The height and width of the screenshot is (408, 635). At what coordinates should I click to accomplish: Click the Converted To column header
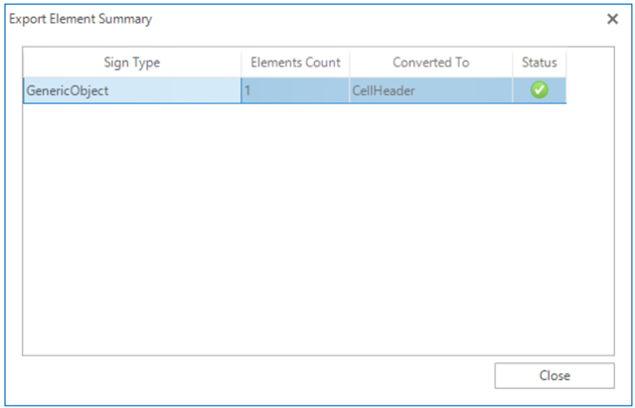coord(430,63)
